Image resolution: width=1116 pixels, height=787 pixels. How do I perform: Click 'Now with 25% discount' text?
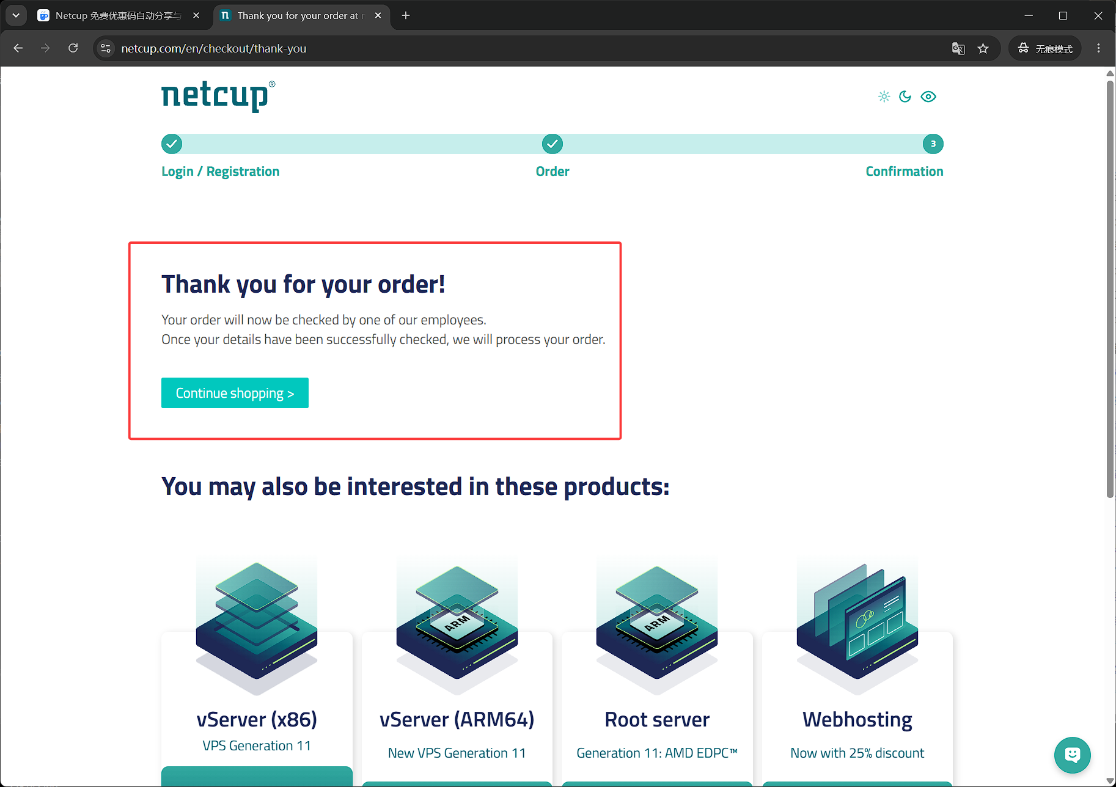(857, 753)
